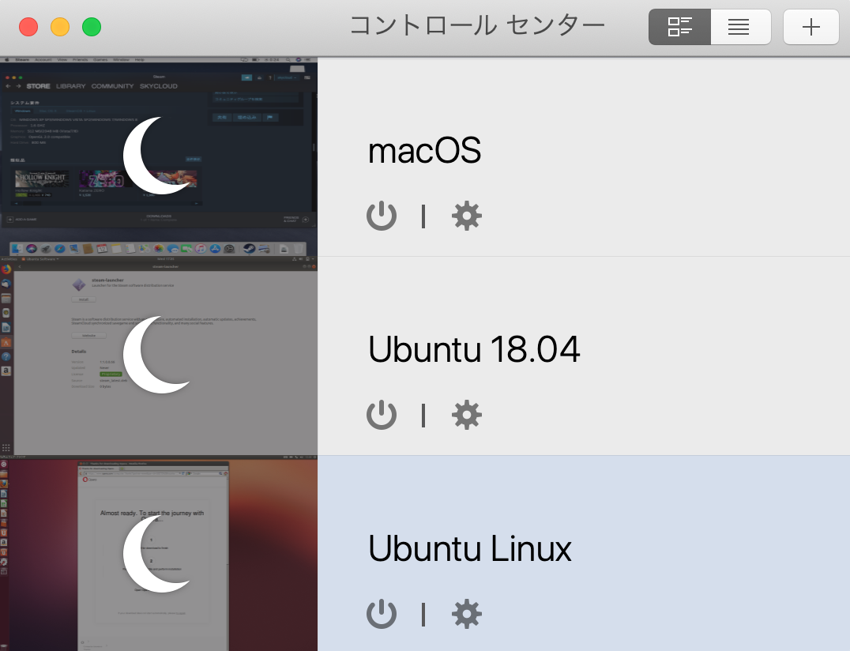The width and height of the screenshot is (850, 651).
Task: Click the Ubuntu Linux name label
Action: (x=469, y=548)
